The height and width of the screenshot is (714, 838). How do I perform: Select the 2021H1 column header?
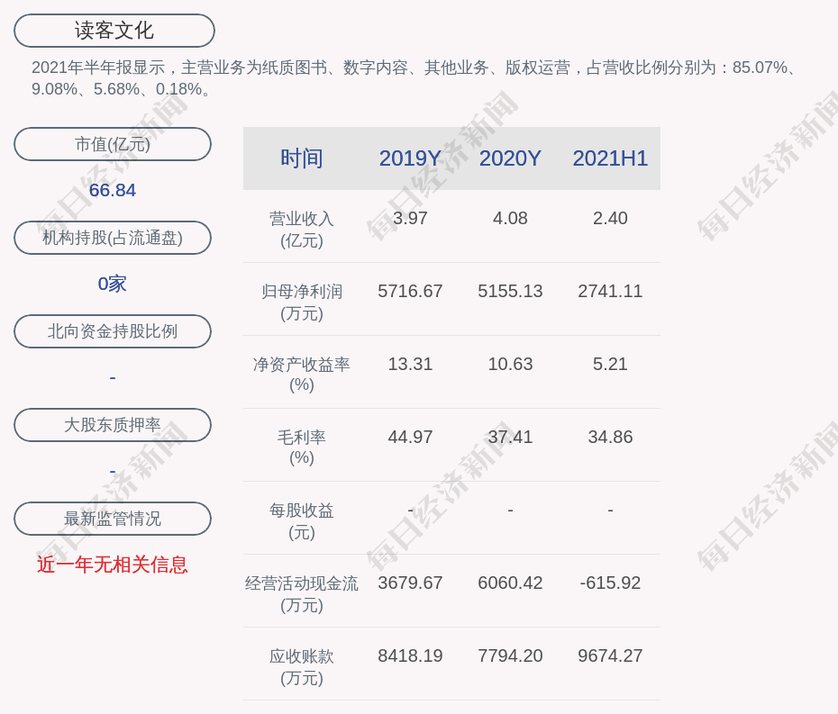click(x=610, y=158)
